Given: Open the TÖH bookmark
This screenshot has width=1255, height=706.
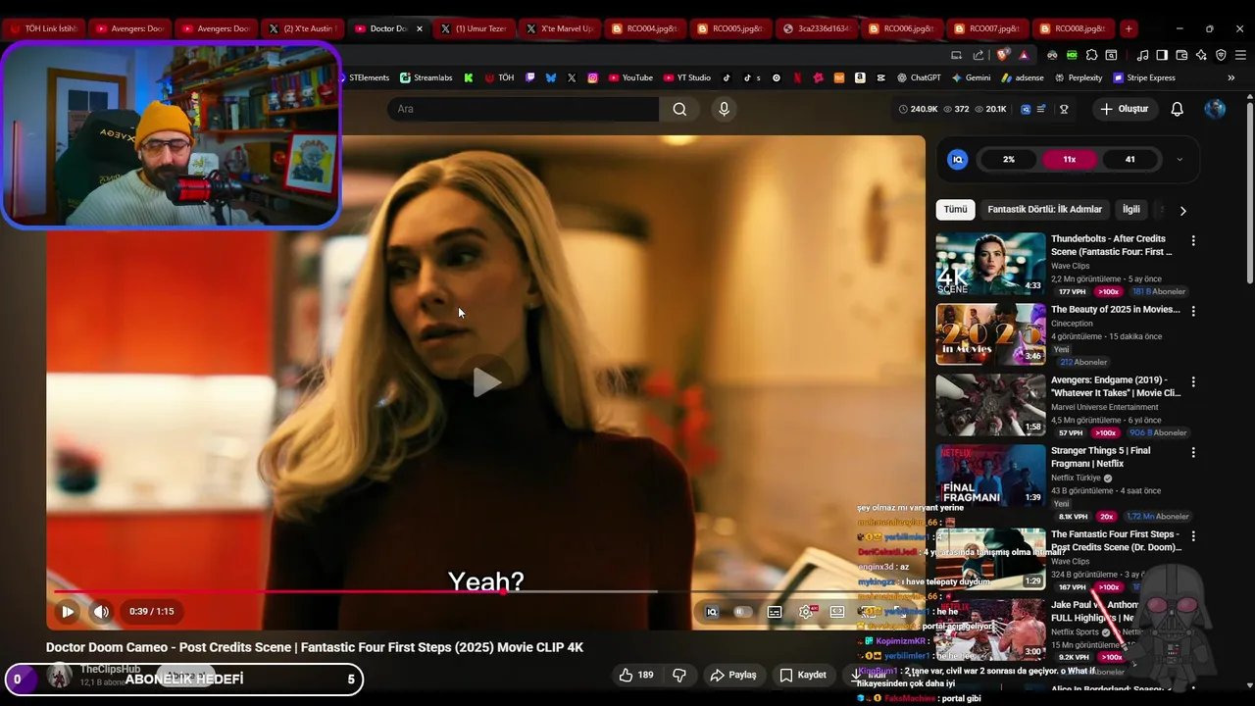Looking at the screenshot, I should pos(499,77).
